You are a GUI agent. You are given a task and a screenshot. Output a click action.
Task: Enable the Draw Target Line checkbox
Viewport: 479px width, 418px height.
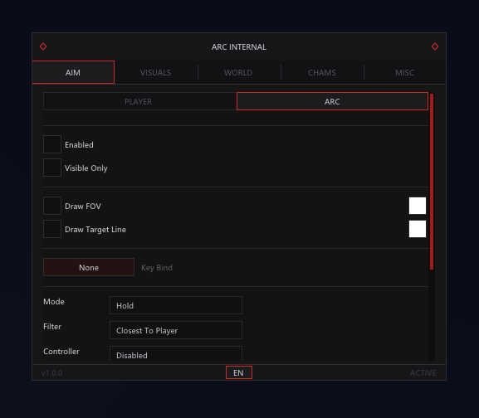52,229
